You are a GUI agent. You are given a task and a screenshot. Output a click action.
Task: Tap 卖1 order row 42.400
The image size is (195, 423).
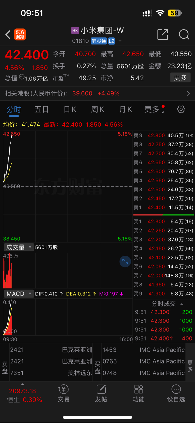tap(164, 208)
